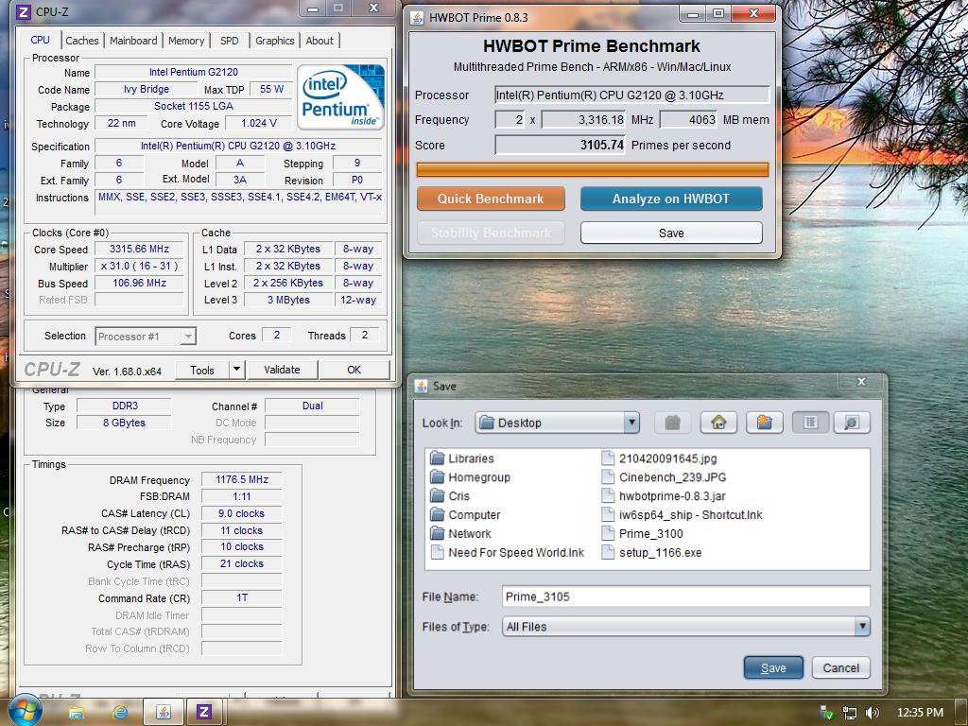Open the Tools dropdown arrow in CPU-Z
Screen dimensions: 968x726
tap(236, 370)
